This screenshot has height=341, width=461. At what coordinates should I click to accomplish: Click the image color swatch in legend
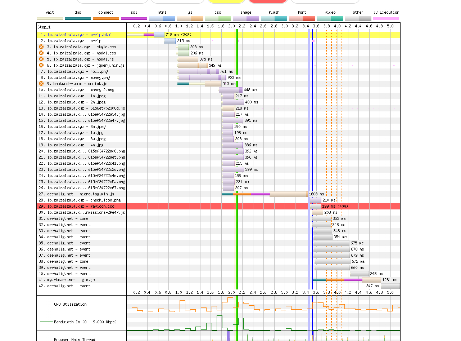pos(246,18)
